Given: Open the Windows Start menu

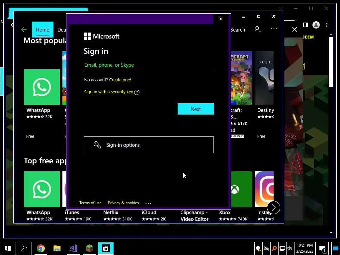Looking at the screenshot, I should click(8, 248).
